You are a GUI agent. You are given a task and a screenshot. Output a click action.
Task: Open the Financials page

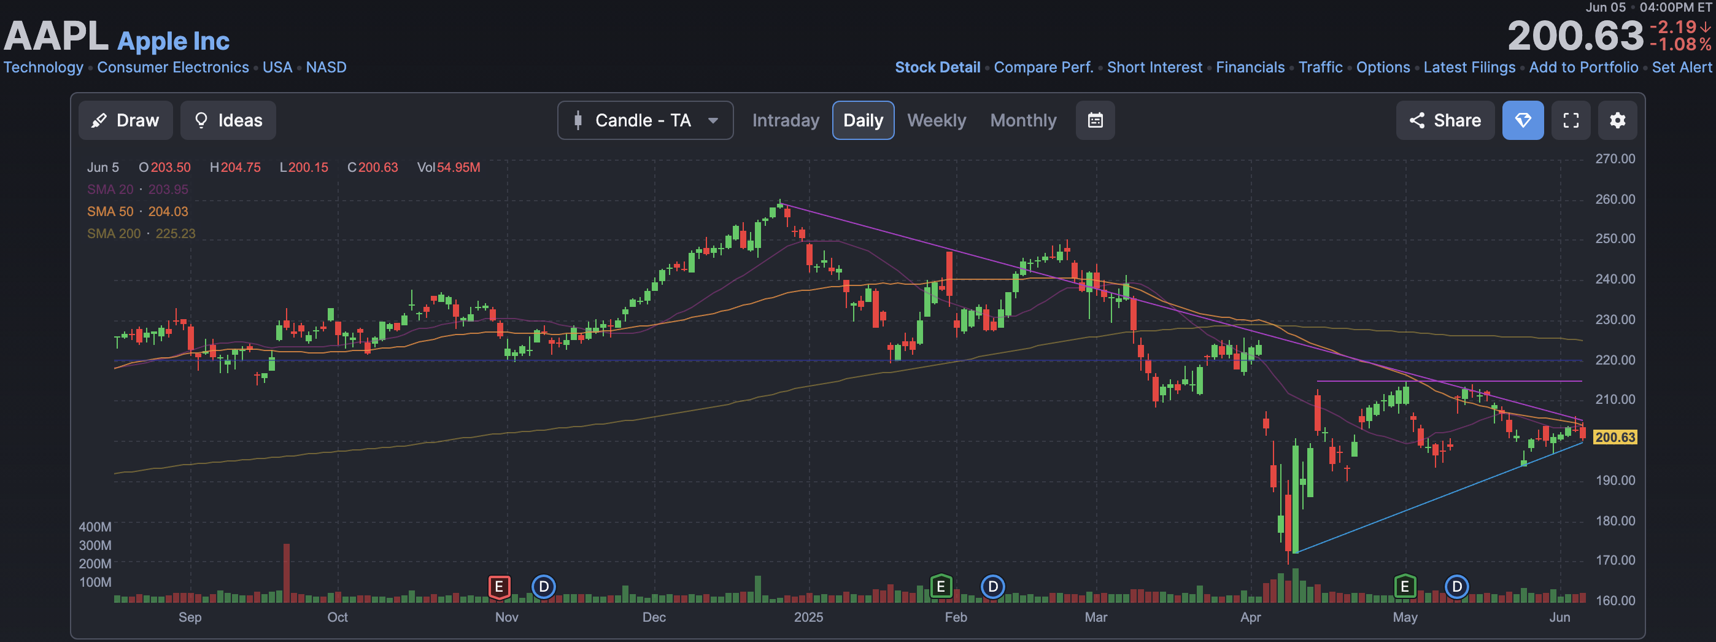tap(1250, 68)
